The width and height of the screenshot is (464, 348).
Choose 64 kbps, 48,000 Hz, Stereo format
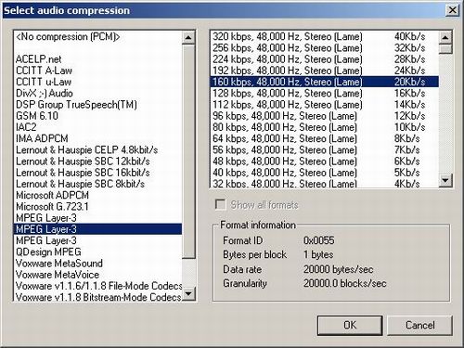click(325, 138)
